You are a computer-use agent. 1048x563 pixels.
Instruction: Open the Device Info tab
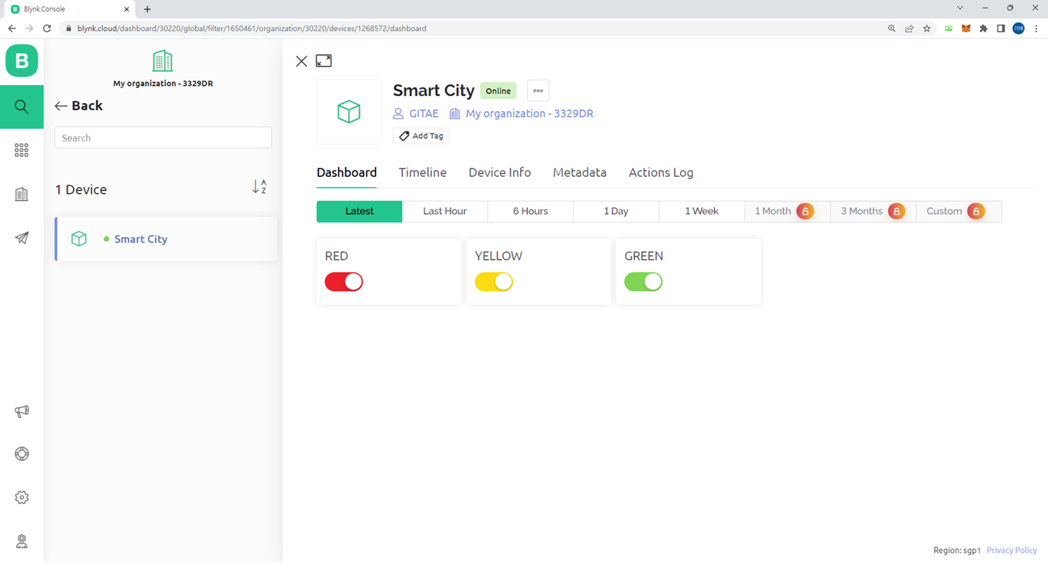pyautogui.click(x=500, y=173)
